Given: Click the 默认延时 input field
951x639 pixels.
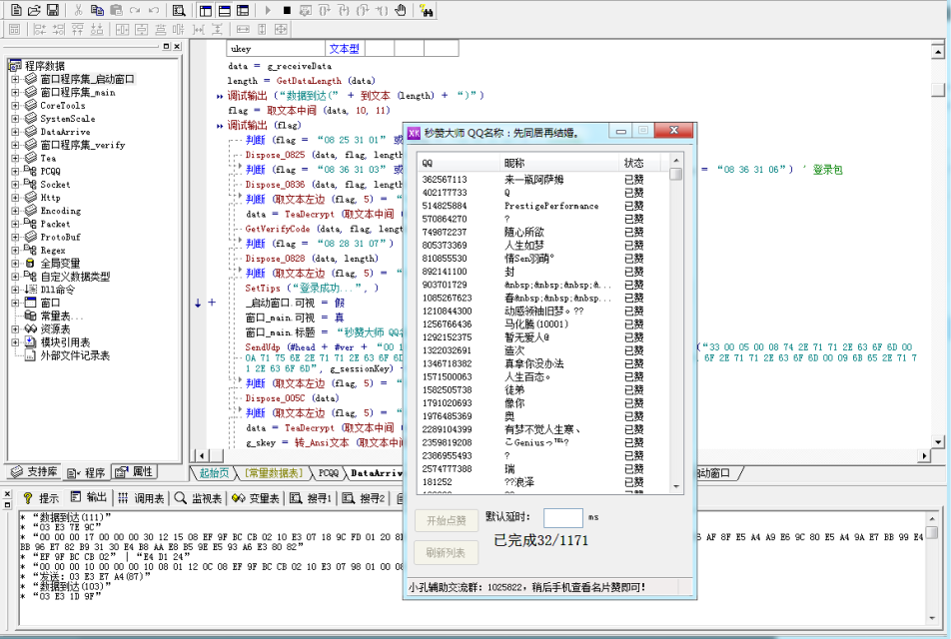Looking at the screenshot, I should [x=562, y=518].
